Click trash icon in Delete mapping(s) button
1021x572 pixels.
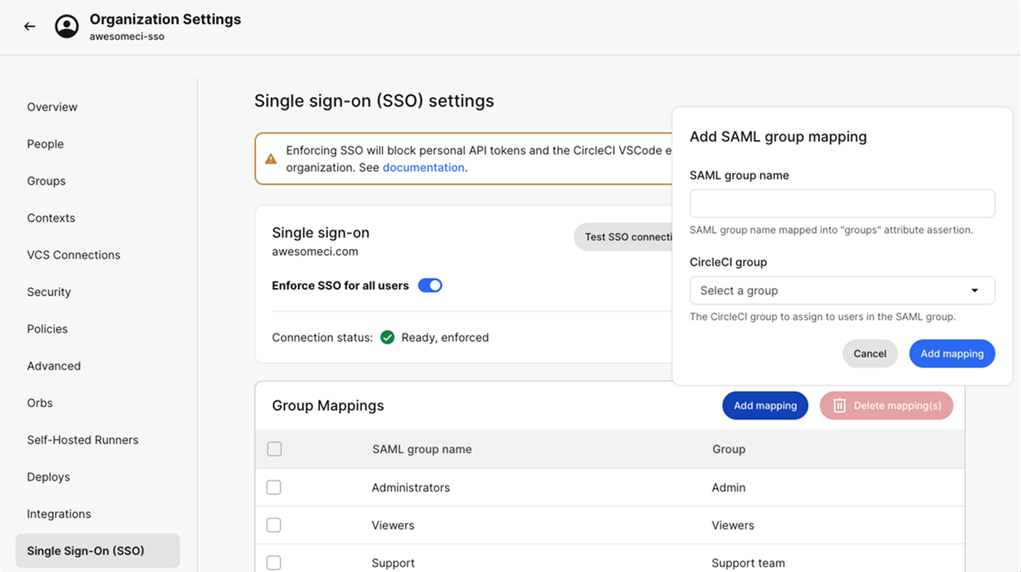839,406
